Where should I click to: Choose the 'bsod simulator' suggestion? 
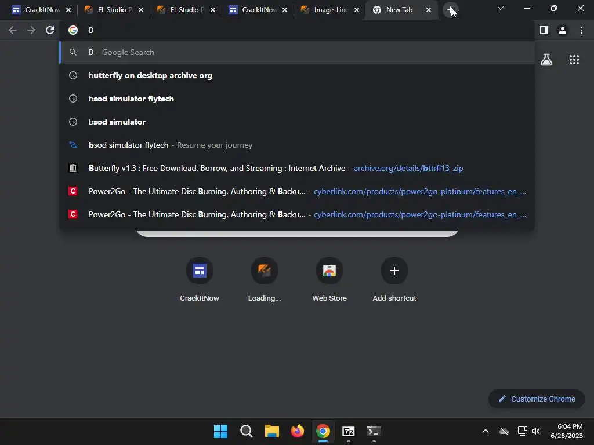(297, 122)
